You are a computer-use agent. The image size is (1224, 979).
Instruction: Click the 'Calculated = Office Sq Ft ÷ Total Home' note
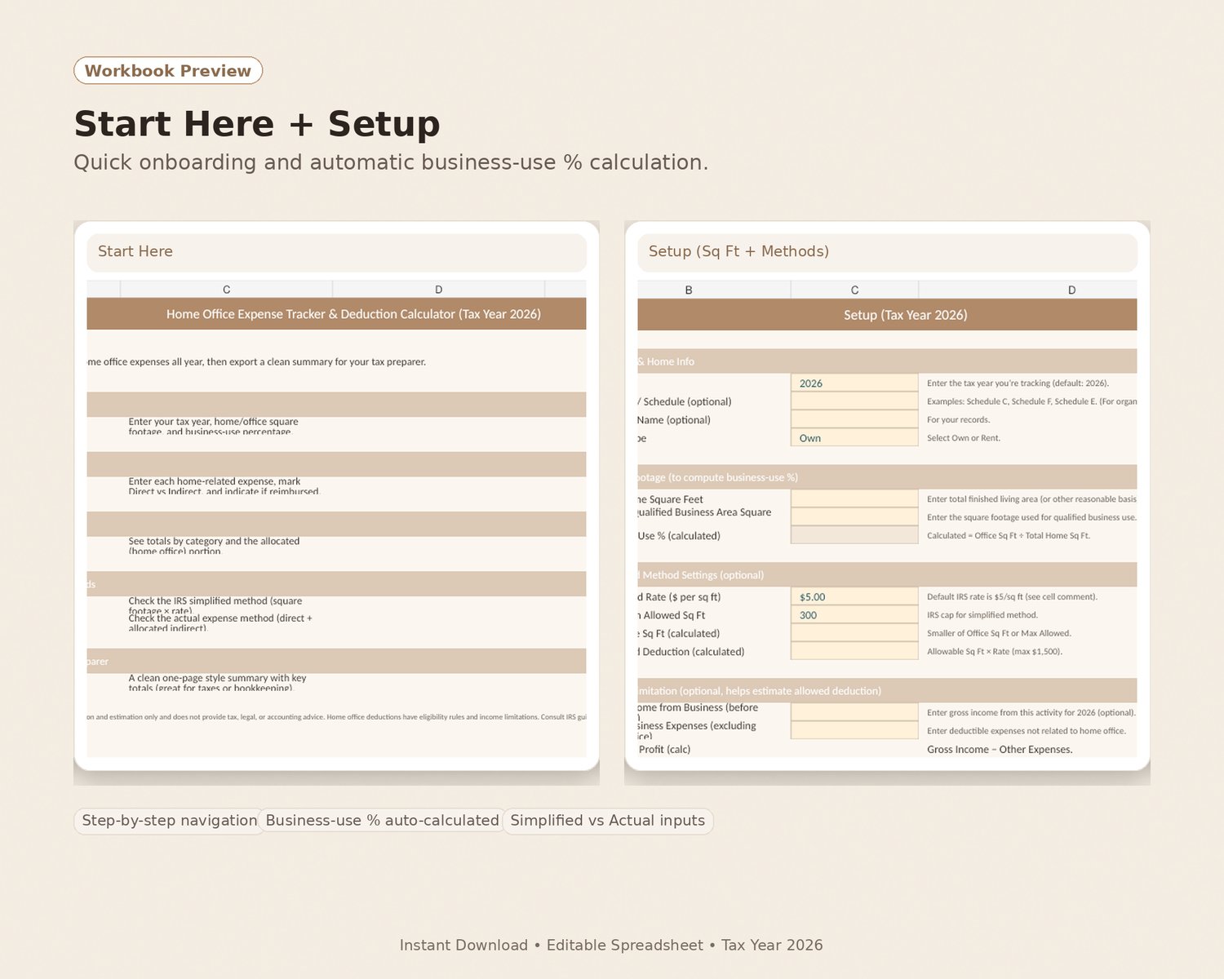[1009, 536]
